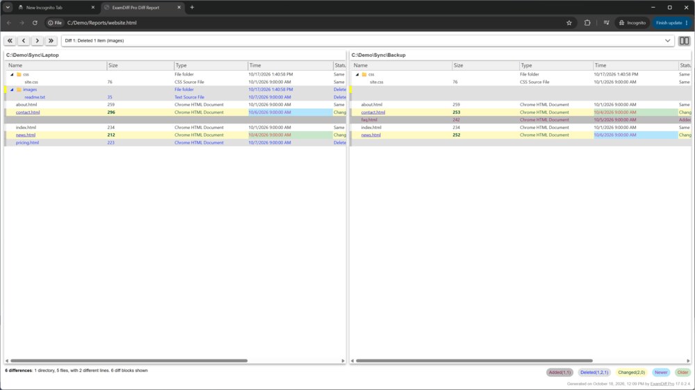Click the browser back arrow
Screen dimensions: 695x390
point(9,23)
